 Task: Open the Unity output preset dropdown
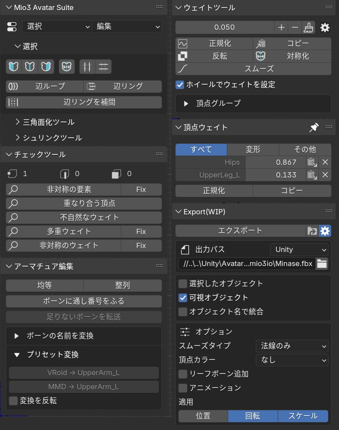click(x=299, y=249)
